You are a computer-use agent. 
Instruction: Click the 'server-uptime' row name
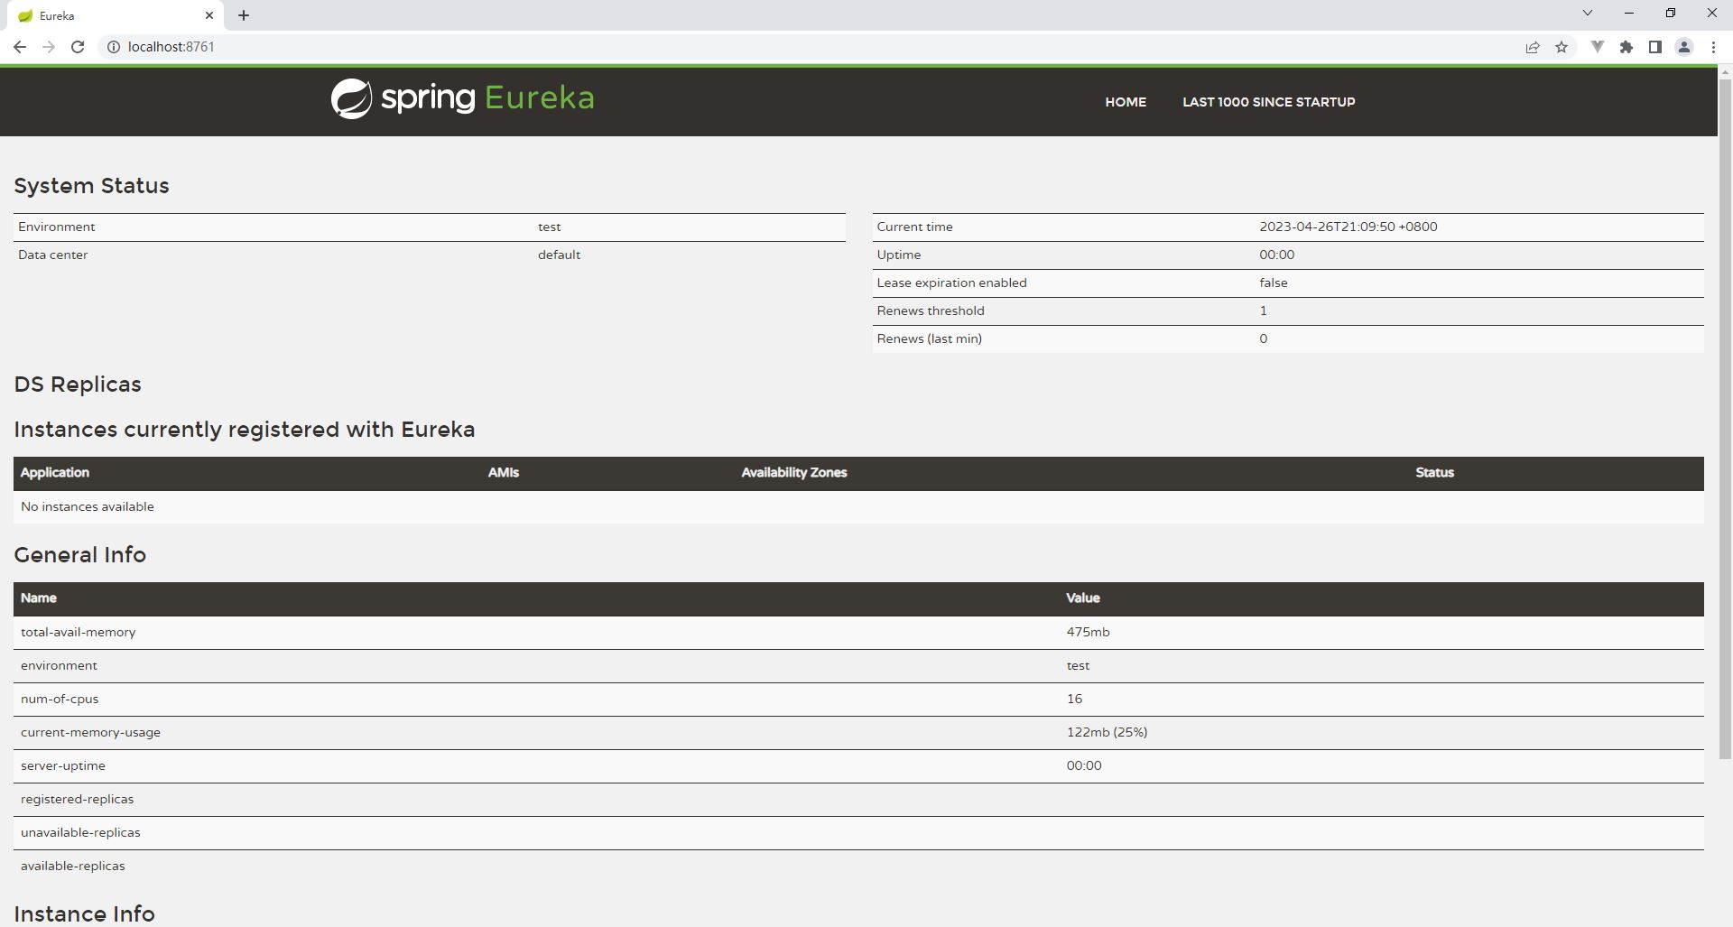coord(63,766)
